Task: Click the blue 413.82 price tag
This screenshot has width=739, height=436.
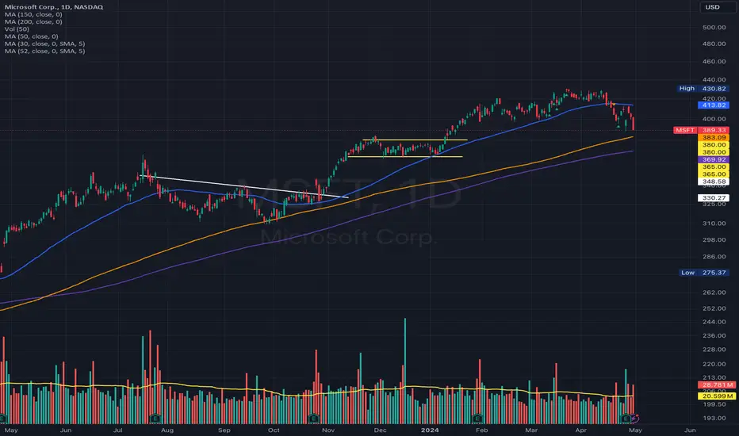Action: click(x=714, y=105)
